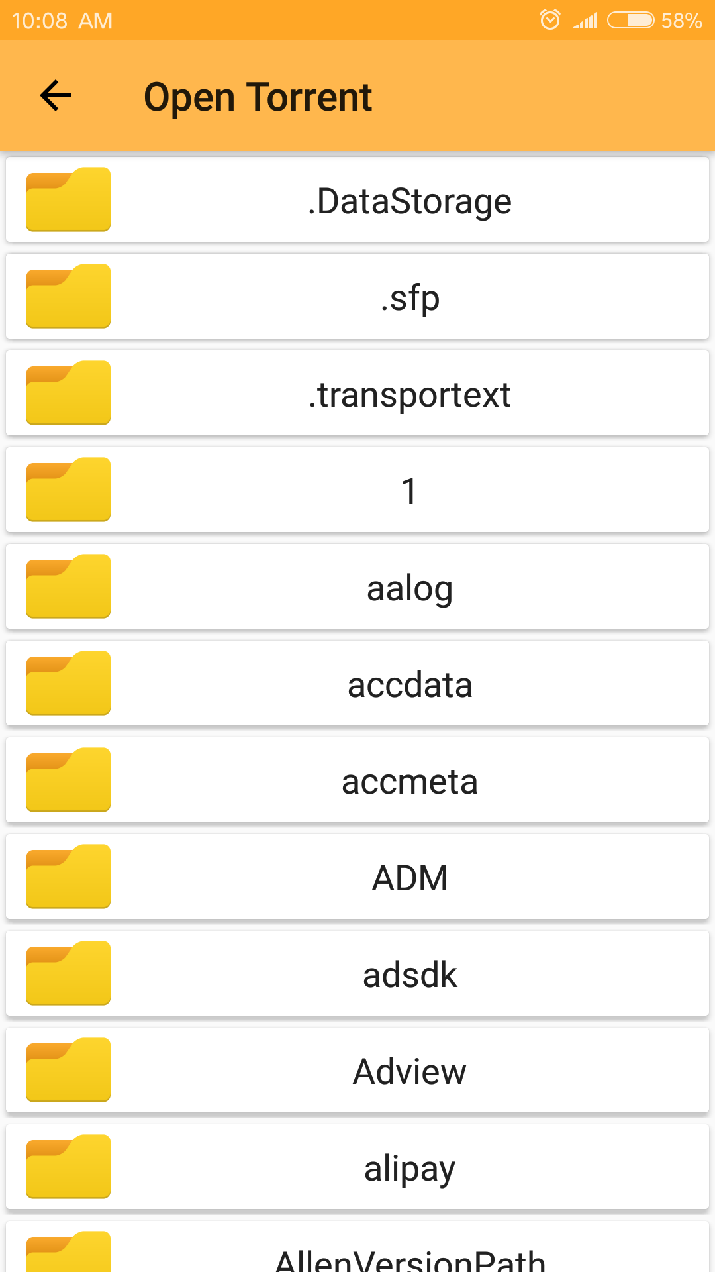Click the folder icon next to .sfp
Image resolution: width=715 pixels, height=1272 pixels.
coord(68,296)
